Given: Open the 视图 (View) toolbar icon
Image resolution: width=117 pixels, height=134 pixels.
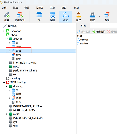Looking at the screenshot, I should (x=52, y=17).
